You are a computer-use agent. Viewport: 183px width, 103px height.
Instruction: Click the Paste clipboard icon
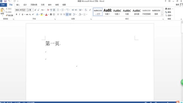click(x=2, y=10)
